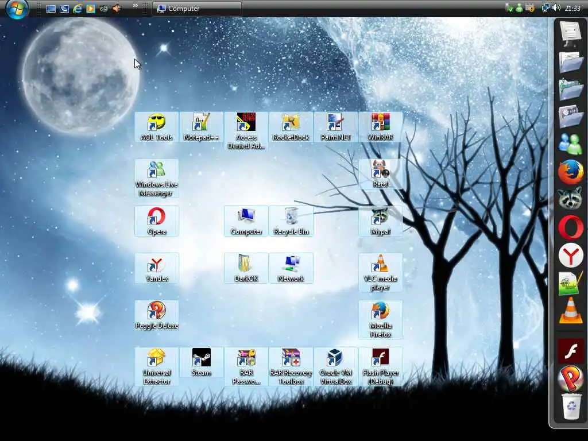The width and height of the screenshot is (588, 441).
Task: Launch Firefox from the dock
Action: 570,172
